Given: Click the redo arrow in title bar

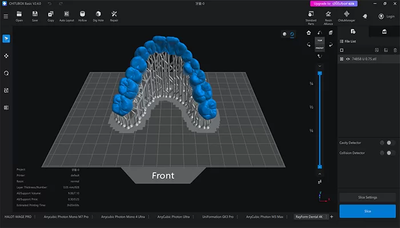Looking at the screenshot, I should (61, 3).
